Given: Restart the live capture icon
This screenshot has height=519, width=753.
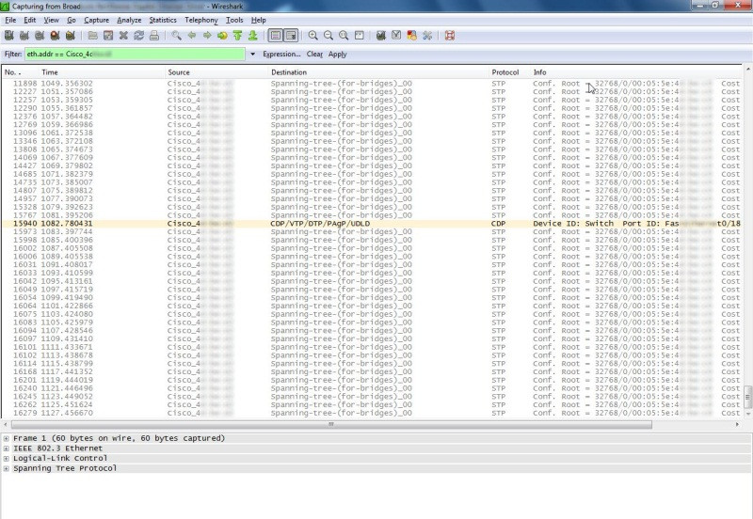Looking at the screenshot, I should click(x=70, y=36).
